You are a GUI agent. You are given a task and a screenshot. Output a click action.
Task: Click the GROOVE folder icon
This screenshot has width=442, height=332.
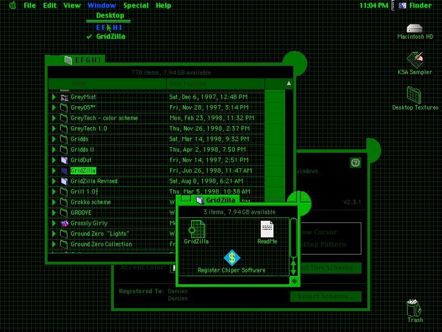64,213
